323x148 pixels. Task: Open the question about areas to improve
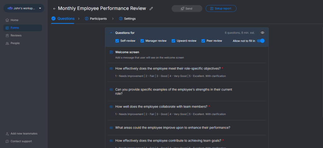pyautogui.click(x=173, y=128)
